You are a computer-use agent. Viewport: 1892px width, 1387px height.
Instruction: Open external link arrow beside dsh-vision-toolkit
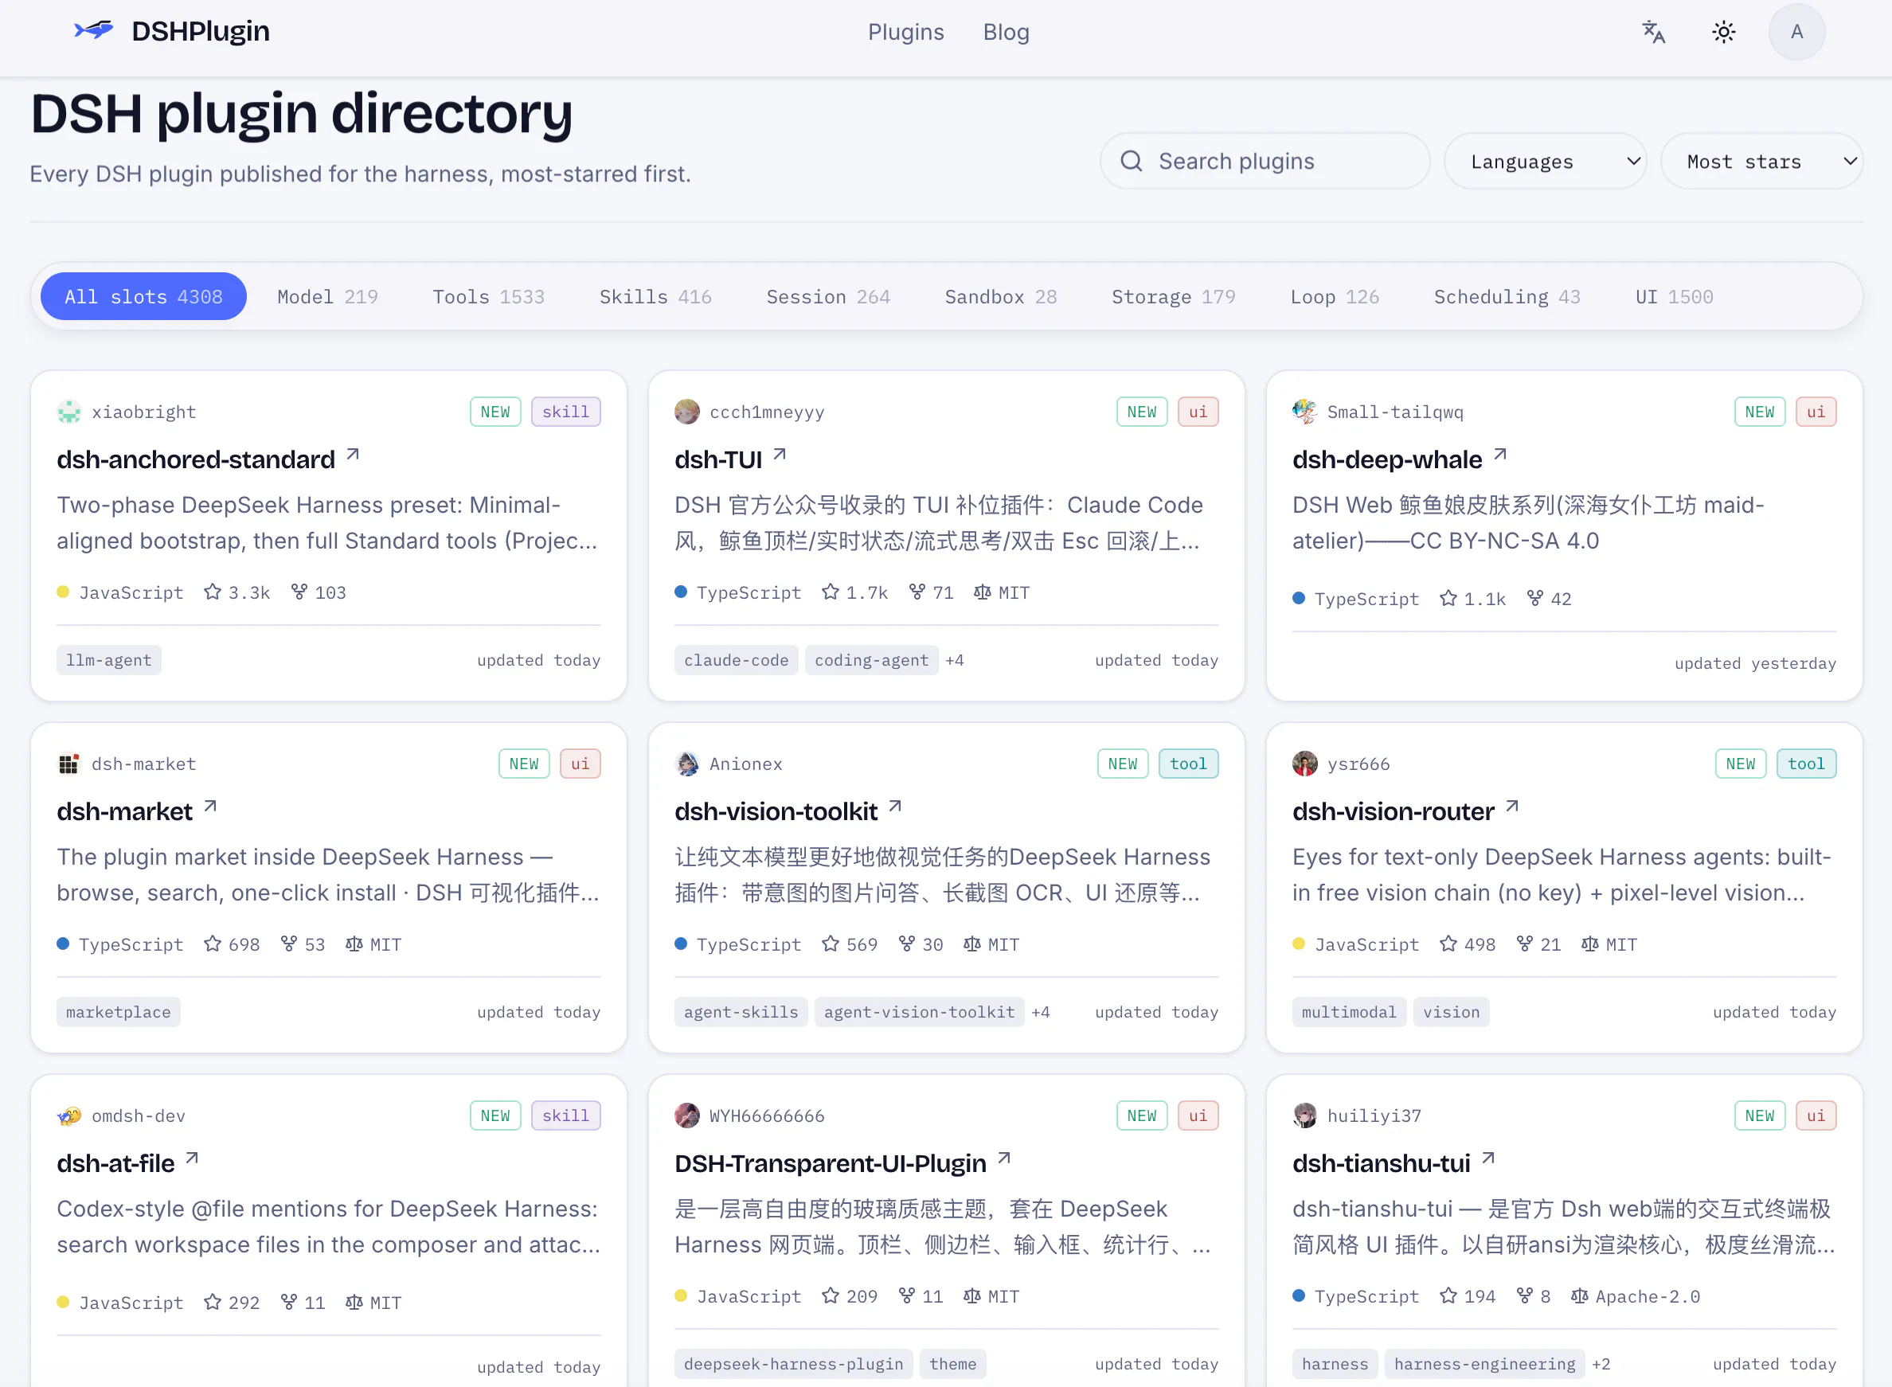click(895, 807)
